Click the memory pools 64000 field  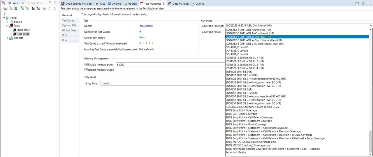170,65
